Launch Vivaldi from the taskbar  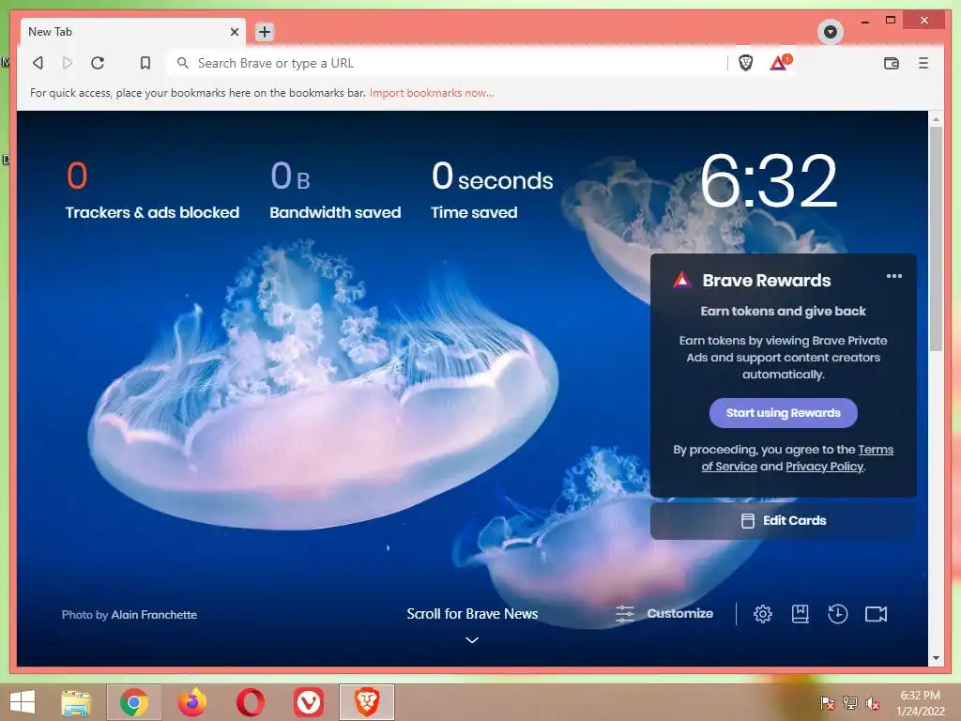tap(308, 702)
